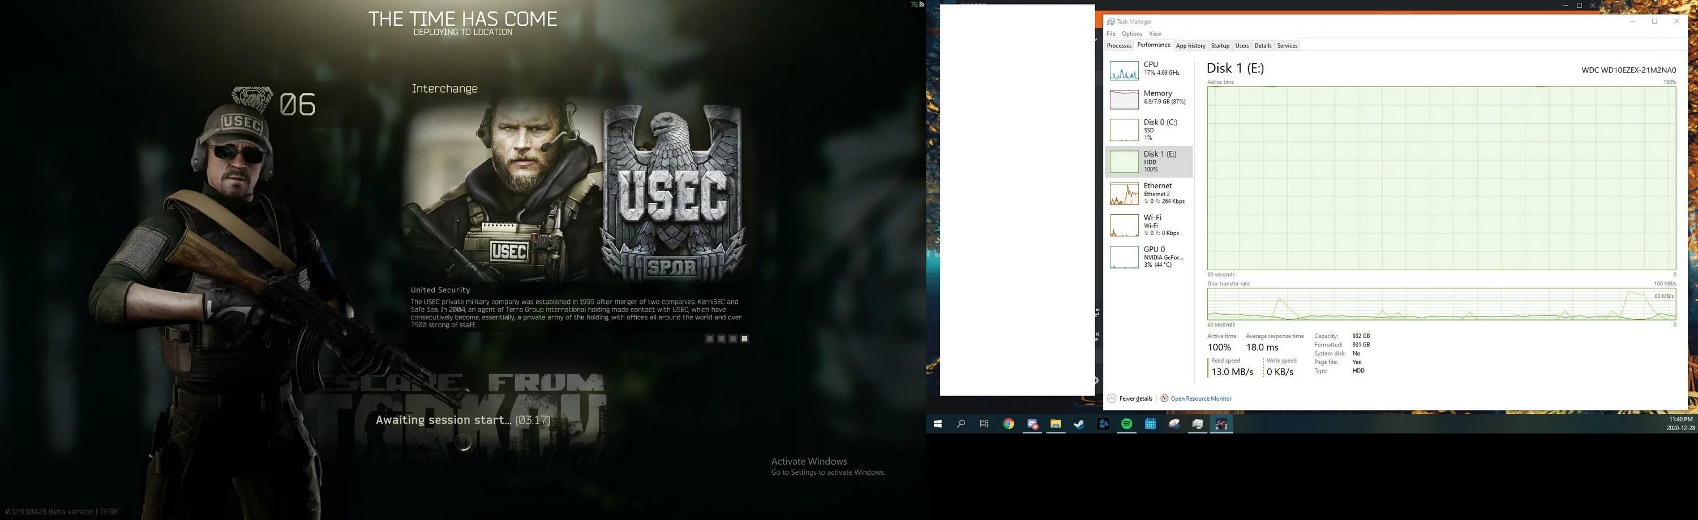Switch to Escape from Tarkov taskbar icon

point(1221,424)
